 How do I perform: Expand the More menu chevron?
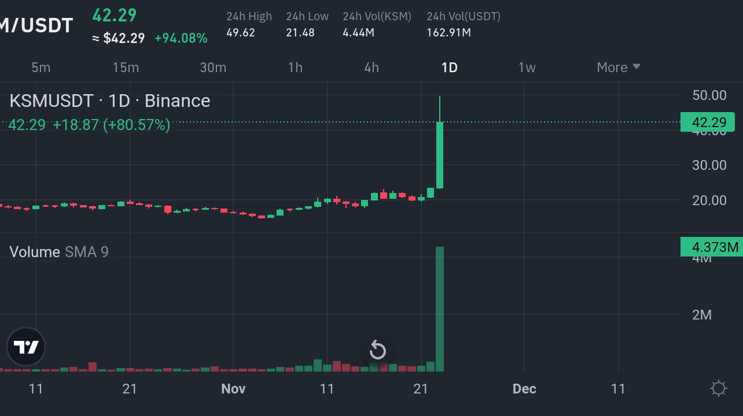637,67
